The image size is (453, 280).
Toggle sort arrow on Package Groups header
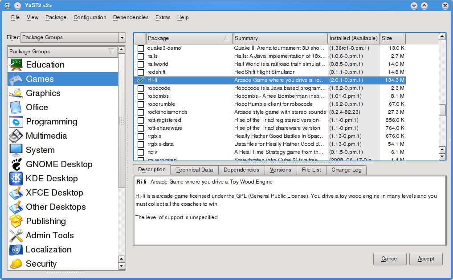pos(111,52)
